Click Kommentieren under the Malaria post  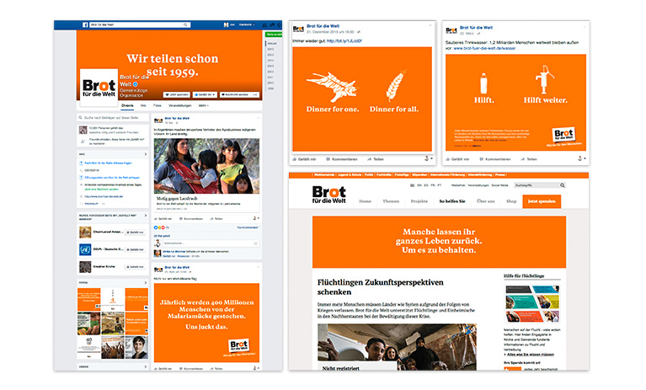pos(190,369)
